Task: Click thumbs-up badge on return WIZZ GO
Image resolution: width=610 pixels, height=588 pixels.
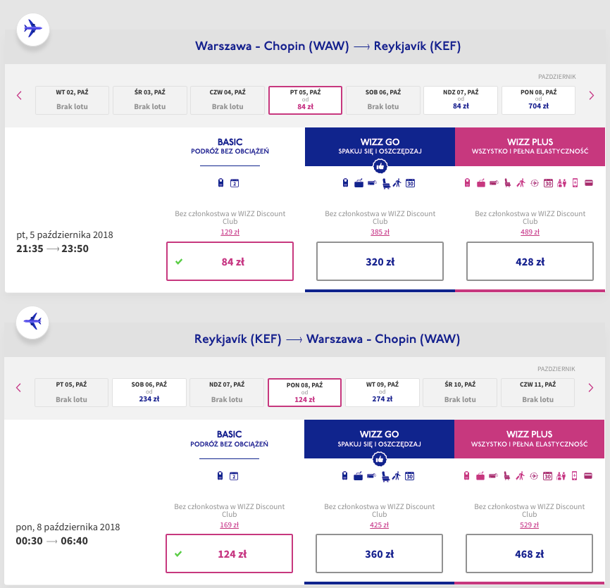Action: coord(380,458)
